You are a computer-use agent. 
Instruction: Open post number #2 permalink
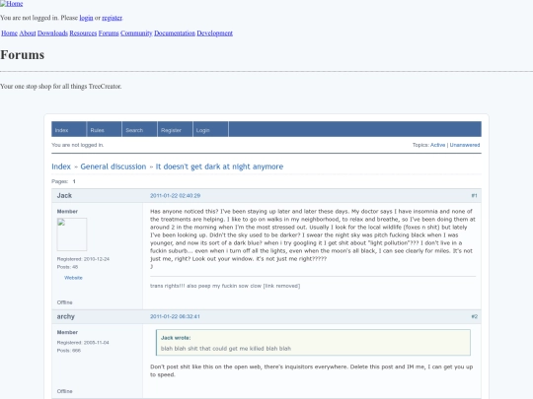(x=474, y=316)
